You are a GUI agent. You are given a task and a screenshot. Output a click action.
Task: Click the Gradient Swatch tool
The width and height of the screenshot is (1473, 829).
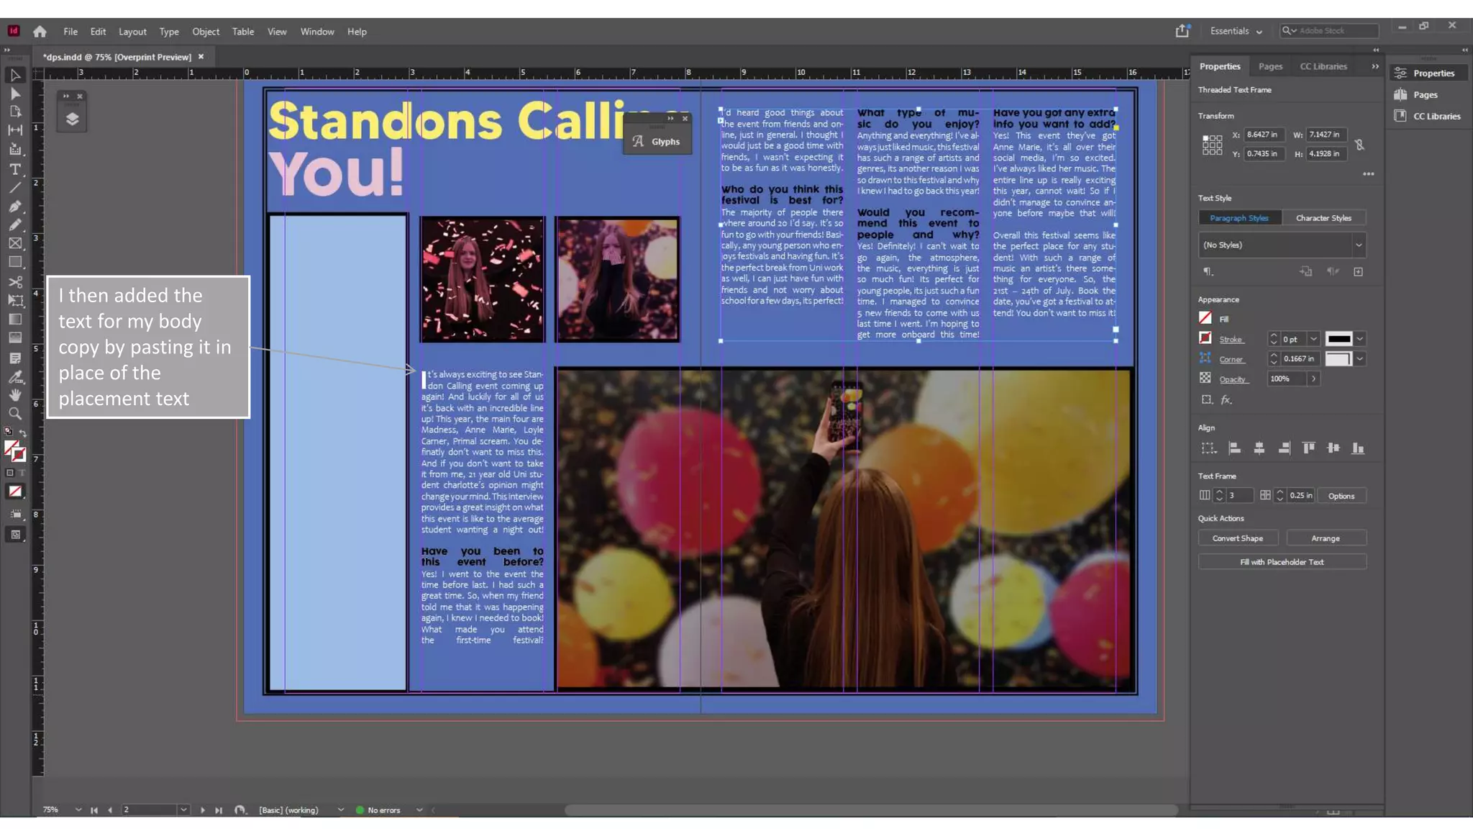pos(15,320)
